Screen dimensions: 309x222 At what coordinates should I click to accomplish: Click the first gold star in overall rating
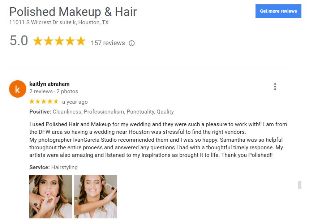38,41
